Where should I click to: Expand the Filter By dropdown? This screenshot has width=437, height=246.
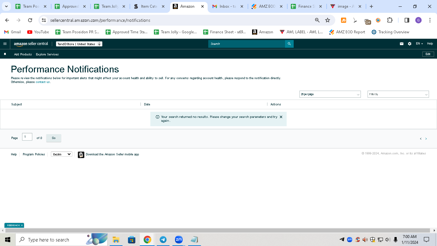tap(398, 94)
